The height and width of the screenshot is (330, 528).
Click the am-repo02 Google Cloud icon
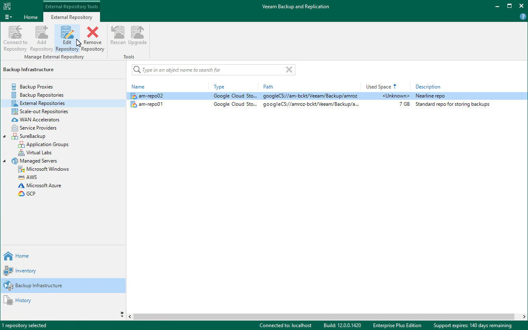[134, 96]
